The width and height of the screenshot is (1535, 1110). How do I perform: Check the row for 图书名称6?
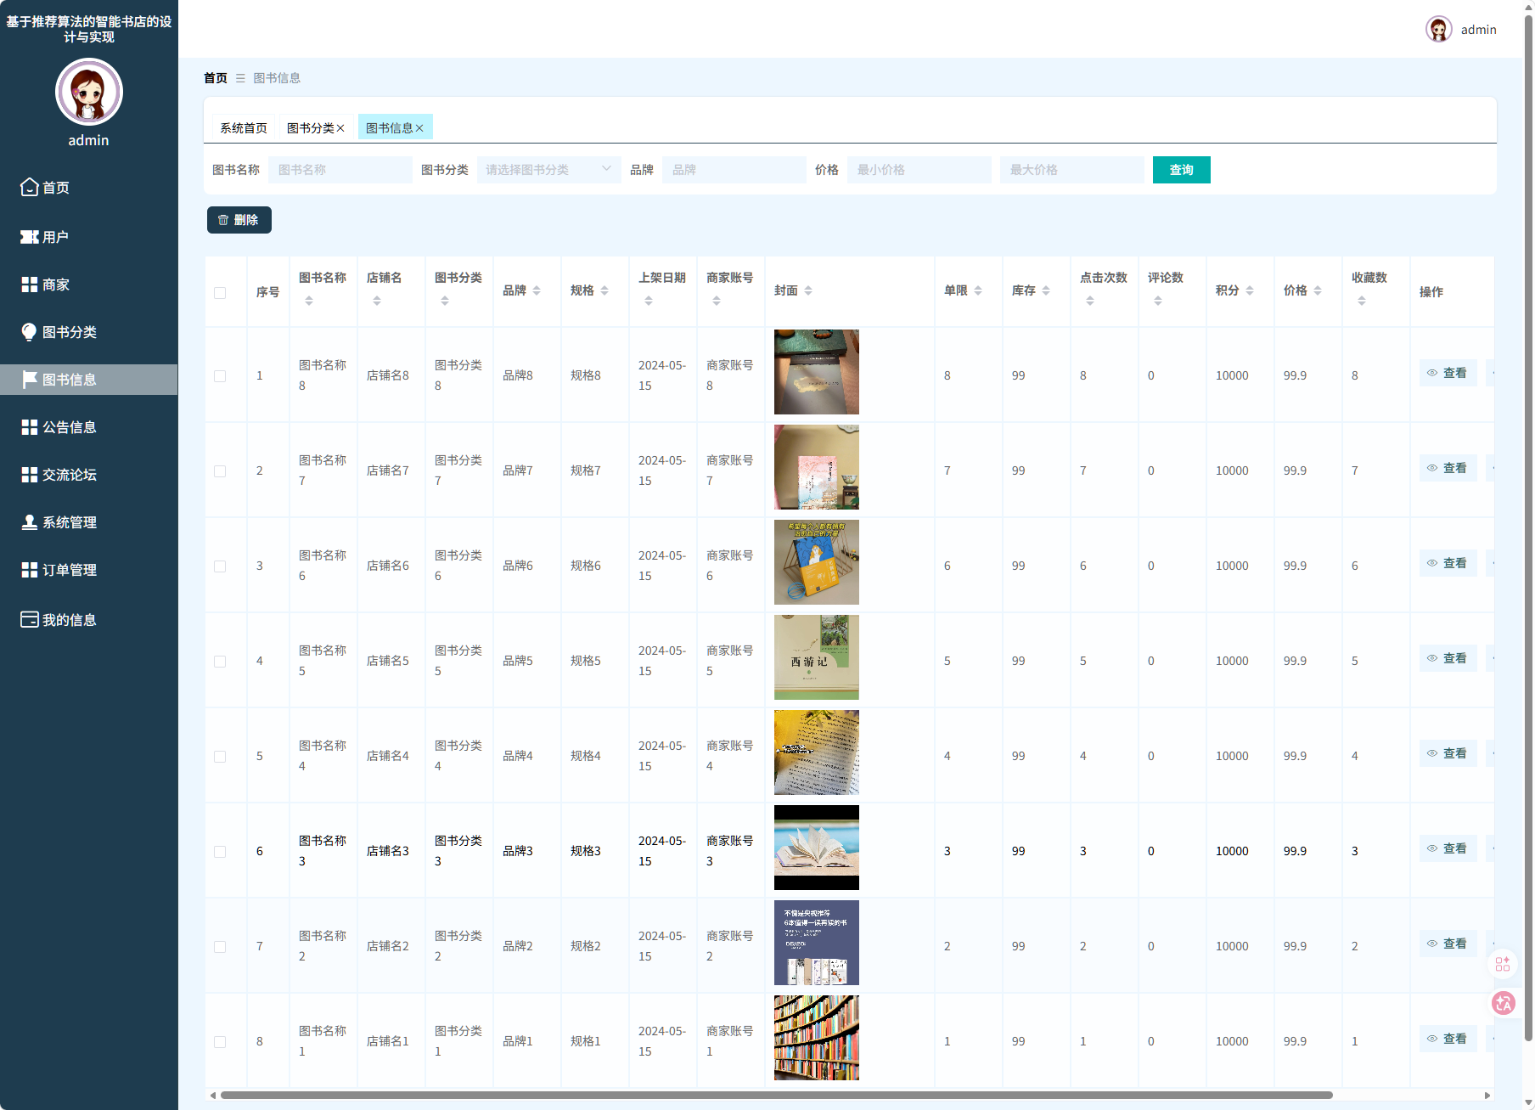220,566
